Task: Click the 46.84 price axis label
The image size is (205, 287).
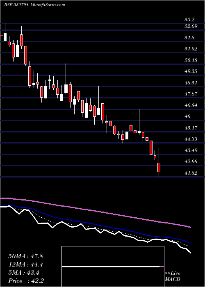Action: 191,105
